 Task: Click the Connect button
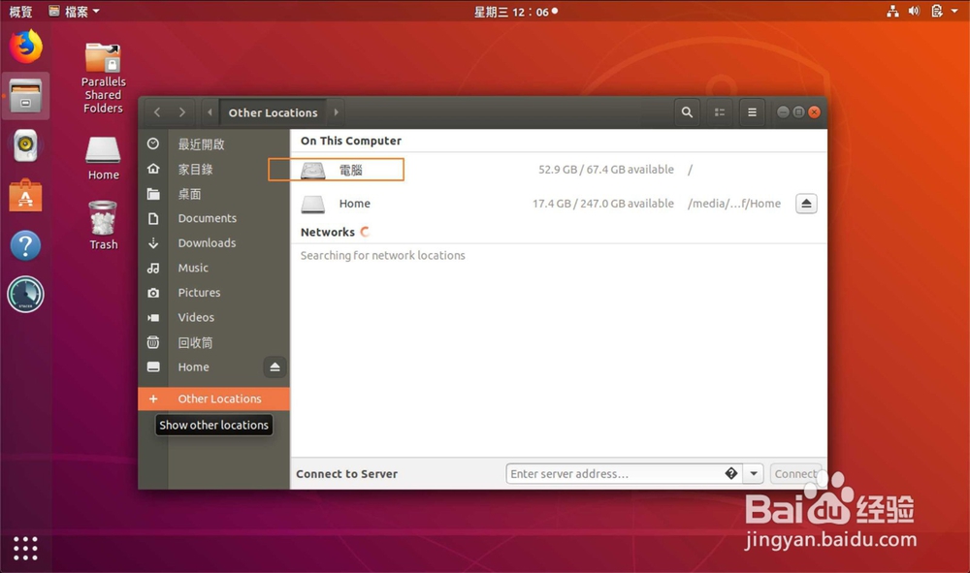coord(795,474)
